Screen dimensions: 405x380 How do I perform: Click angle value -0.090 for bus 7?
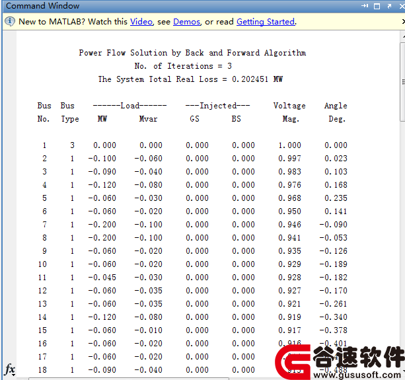[x=334, y=225]
